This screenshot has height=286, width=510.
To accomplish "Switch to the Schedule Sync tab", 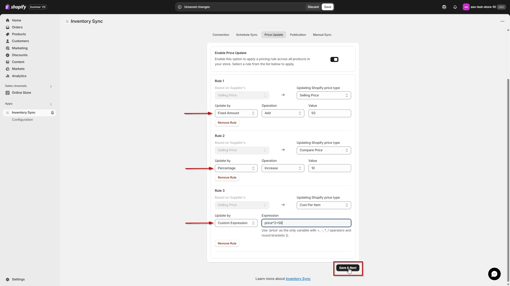I will click(x=246, y=34).
